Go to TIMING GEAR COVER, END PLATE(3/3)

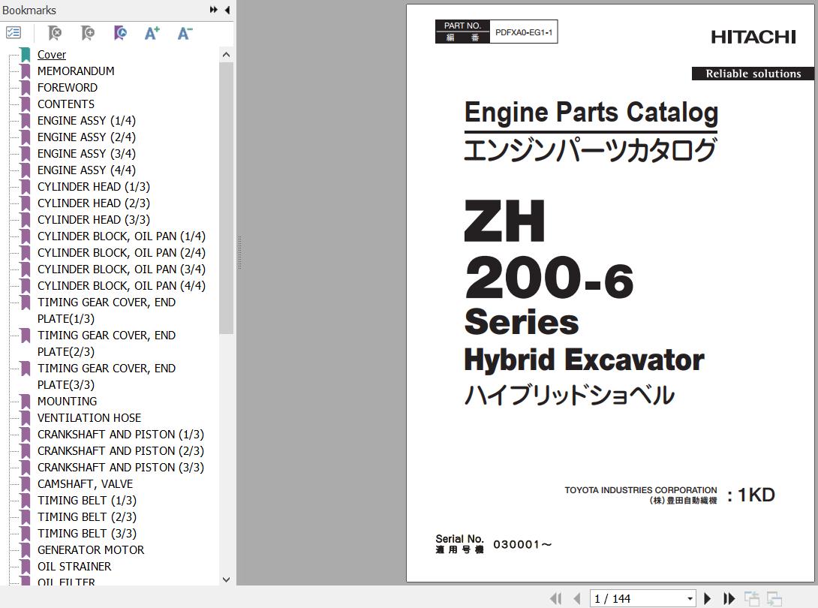pos(107,377)
